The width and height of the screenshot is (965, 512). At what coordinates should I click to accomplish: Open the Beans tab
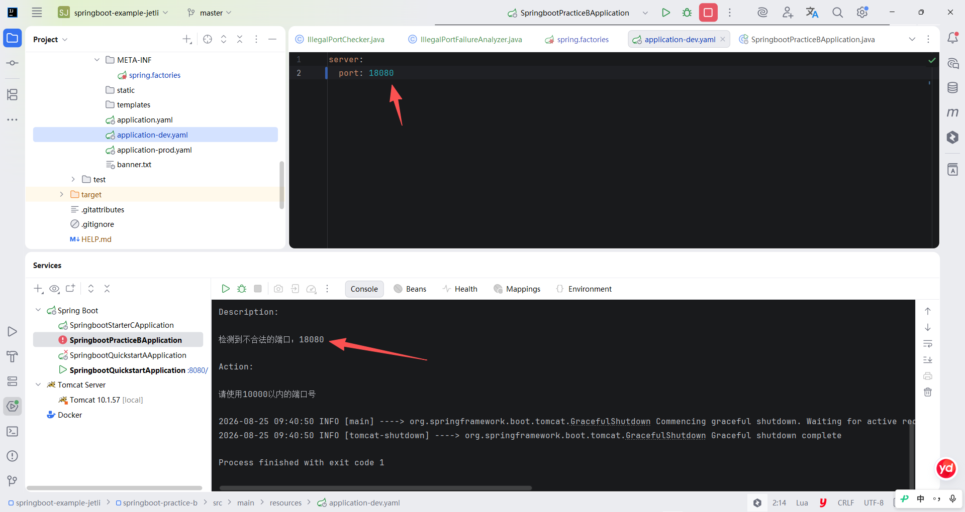[410, 289]
